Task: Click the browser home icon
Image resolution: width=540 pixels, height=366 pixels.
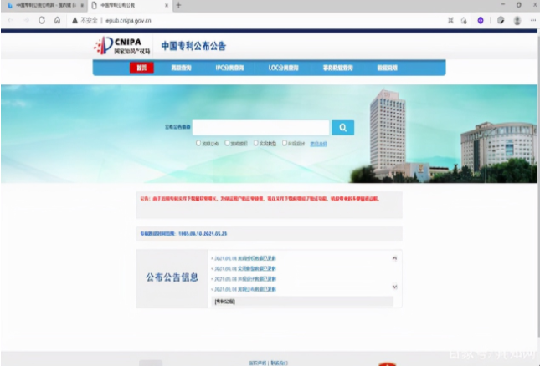Action: click(57, 20)
